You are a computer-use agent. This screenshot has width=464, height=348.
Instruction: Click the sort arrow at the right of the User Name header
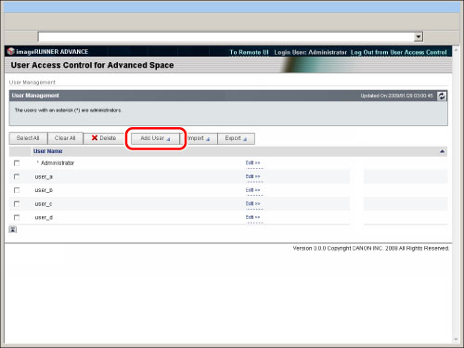coord(442,151)
